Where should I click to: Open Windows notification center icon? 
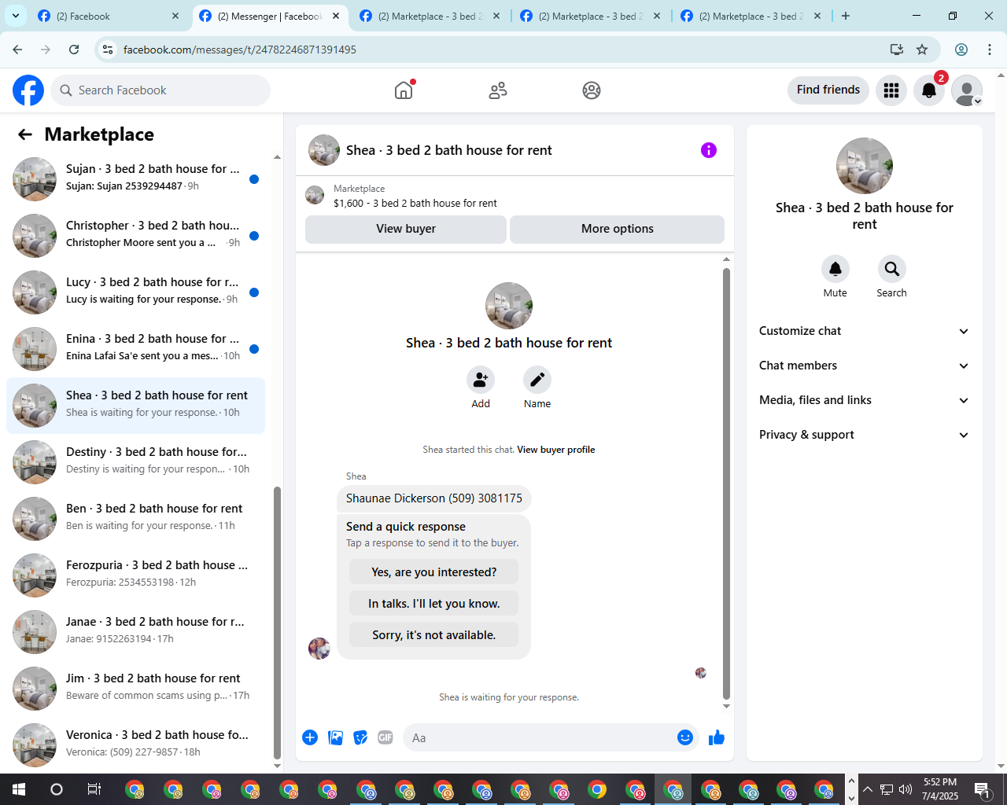coord(983,789)
